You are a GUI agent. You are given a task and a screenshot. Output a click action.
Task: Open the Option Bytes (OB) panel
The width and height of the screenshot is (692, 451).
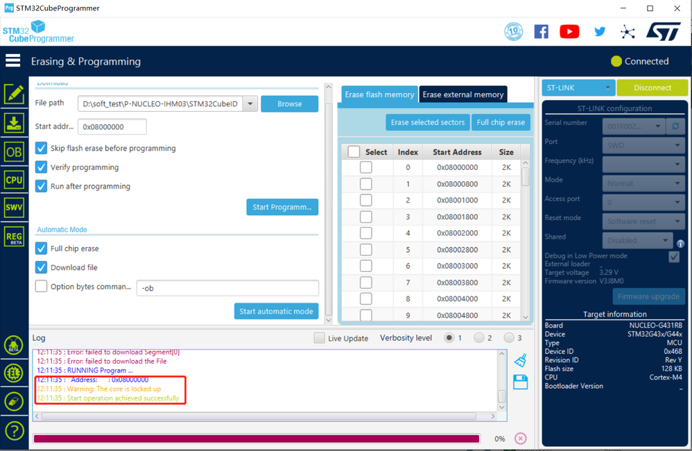[14, 152]
